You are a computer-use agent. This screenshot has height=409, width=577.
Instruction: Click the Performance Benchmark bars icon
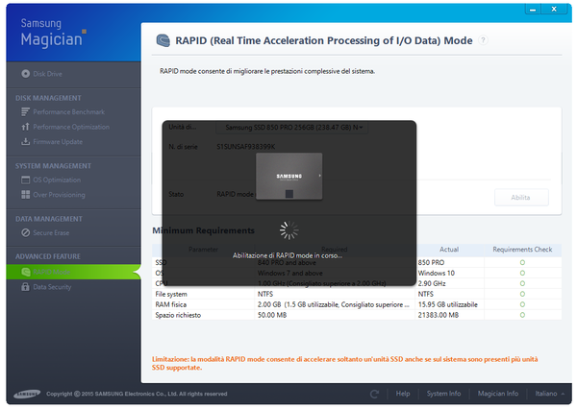tap(25, 111)
